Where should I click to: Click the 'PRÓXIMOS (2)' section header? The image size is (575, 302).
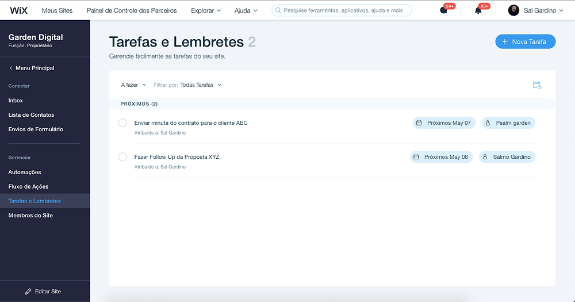pyautogui.click(x=139, y=104)
